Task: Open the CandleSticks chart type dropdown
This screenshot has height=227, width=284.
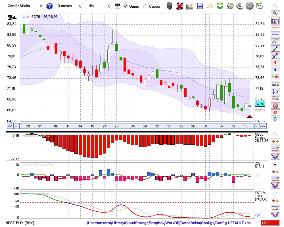Action: click(25, 6)
